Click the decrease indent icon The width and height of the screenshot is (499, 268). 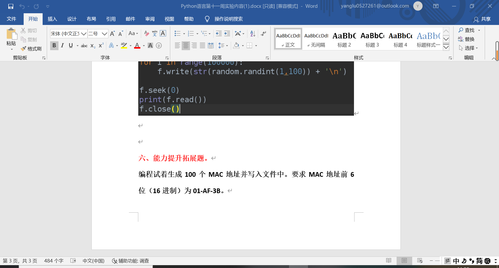219,34
